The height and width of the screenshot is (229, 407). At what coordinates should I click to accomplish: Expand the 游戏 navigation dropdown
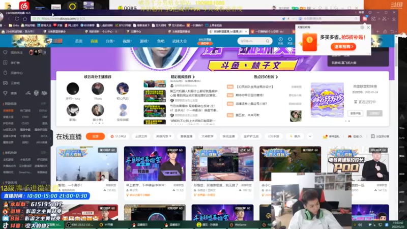(144, 41)
